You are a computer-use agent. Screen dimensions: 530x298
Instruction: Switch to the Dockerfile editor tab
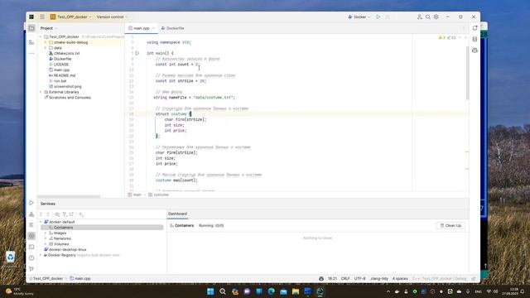point(173,28)
